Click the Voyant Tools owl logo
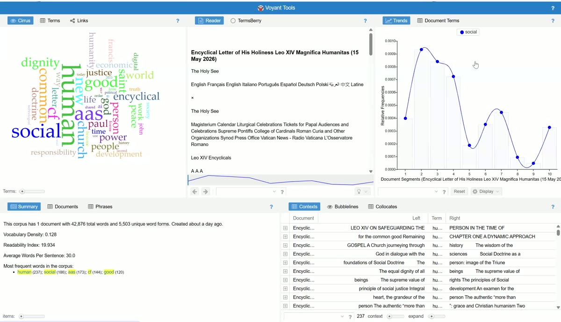 261,8
